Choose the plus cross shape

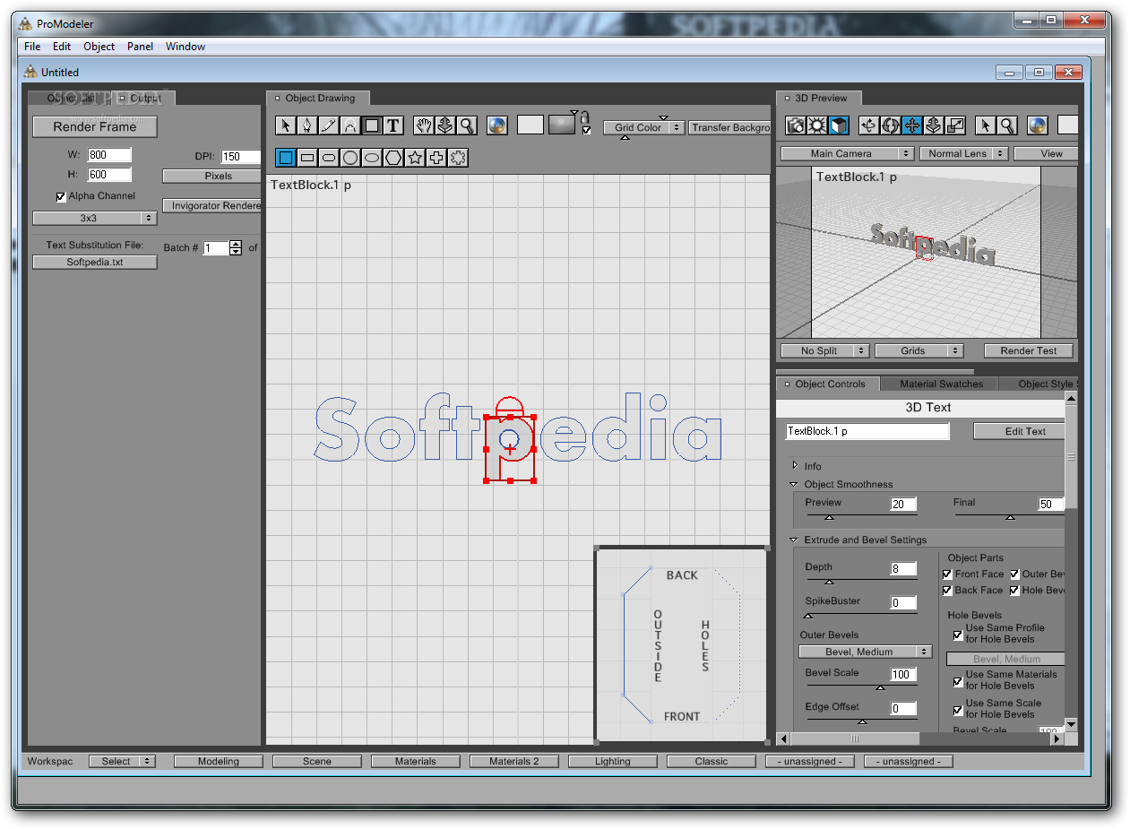(436, 158)
